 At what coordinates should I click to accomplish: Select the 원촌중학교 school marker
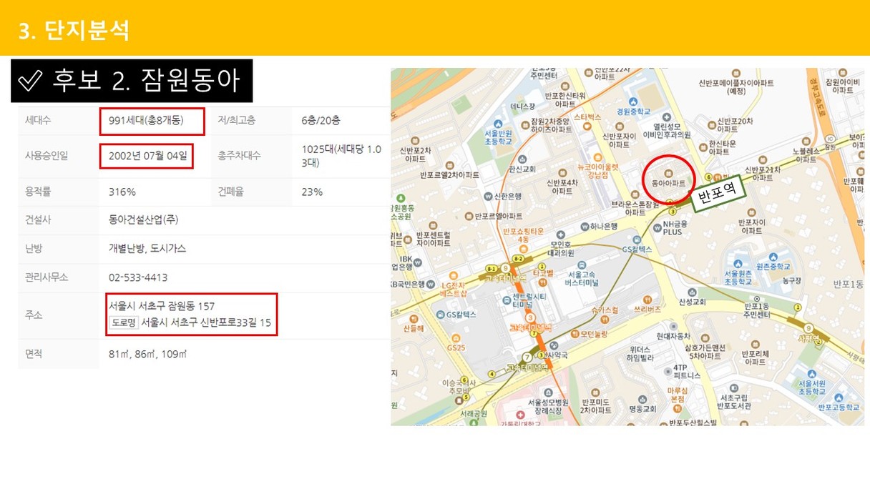click(773, 257)
